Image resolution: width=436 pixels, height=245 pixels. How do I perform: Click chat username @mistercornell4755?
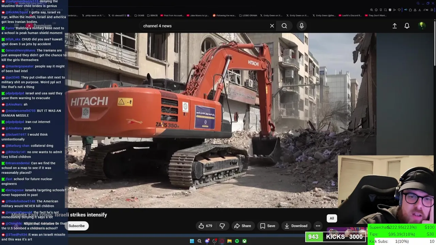(x=20, y=111)
